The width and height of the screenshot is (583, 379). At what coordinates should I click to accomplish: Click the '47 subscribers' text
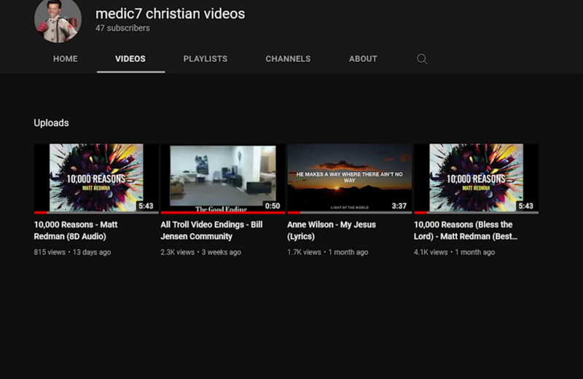(122, 28)
